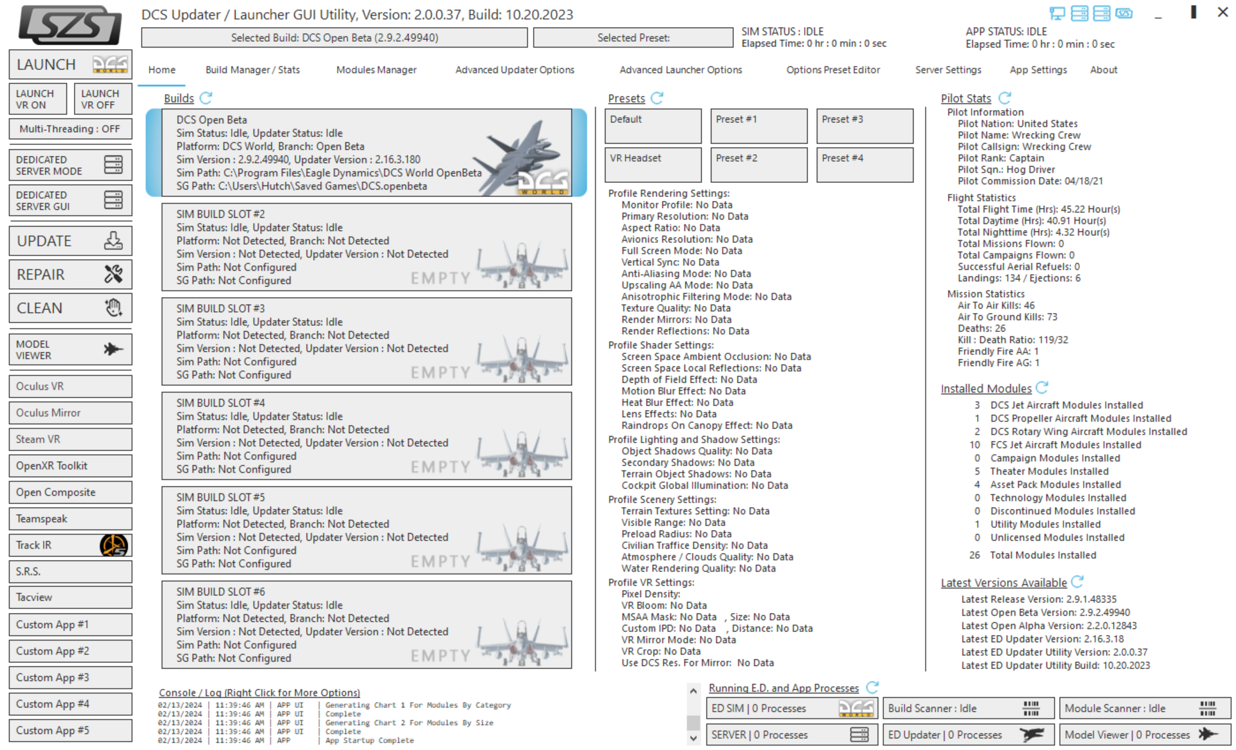This screenshot has height=750, width=1236.
Task: Open Oculus Mirror
Action: (x=70, y=413)
